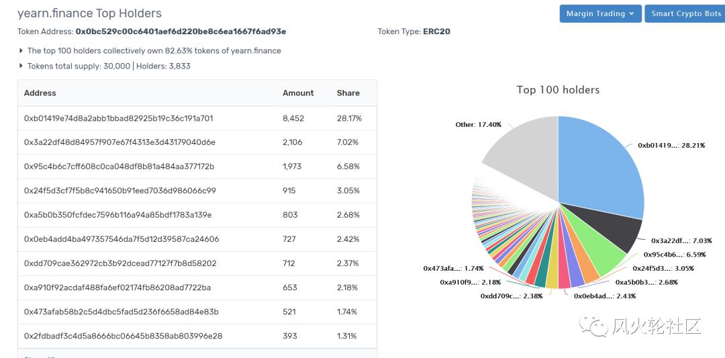Select the address starting with 0x95c4b6c7
The width and height of the screenshot is (725, 358).
click(119, 167)
